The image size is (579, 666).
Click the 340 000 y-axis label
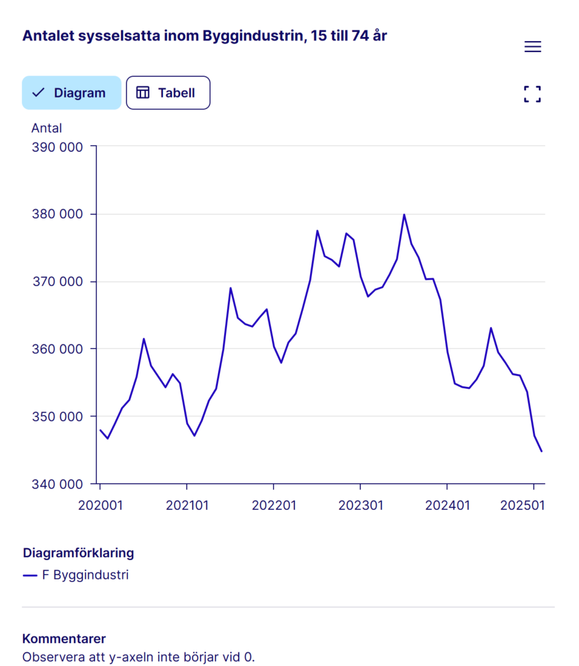(x=57, y=484)
